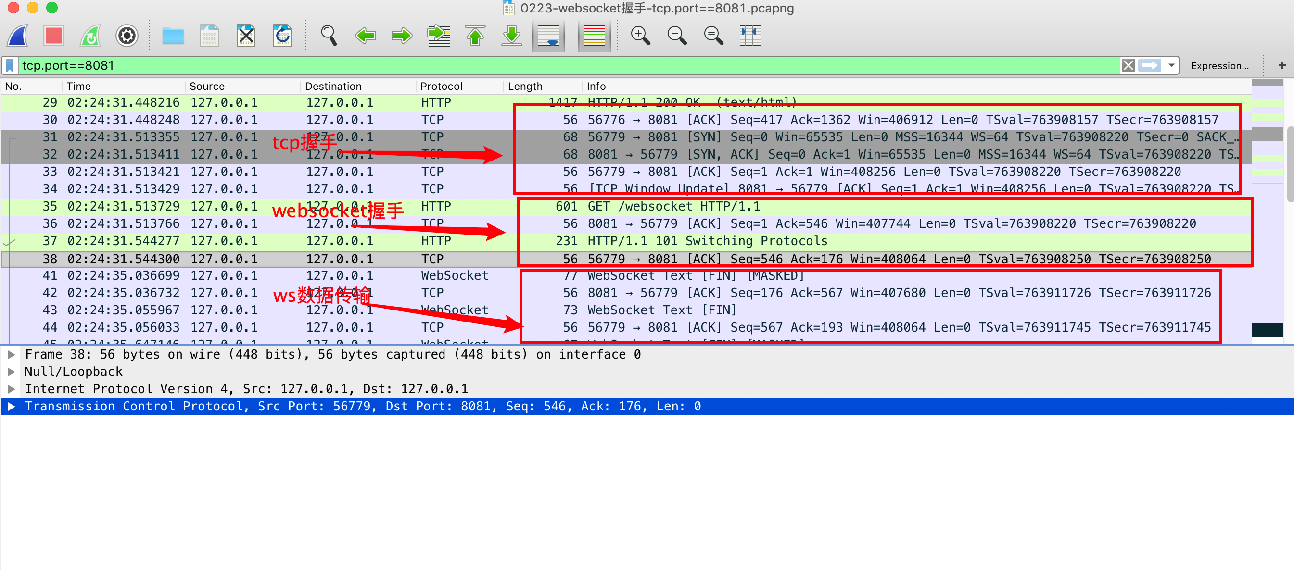Image resolution: width=1294 pixels, height=570 pixels.
Task: Restart current capture with green fin icon
Action: [90, 36]
